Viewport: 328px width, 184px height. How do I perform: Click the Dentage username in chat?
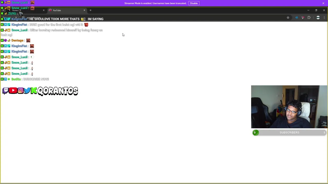(x=17, y=40)
